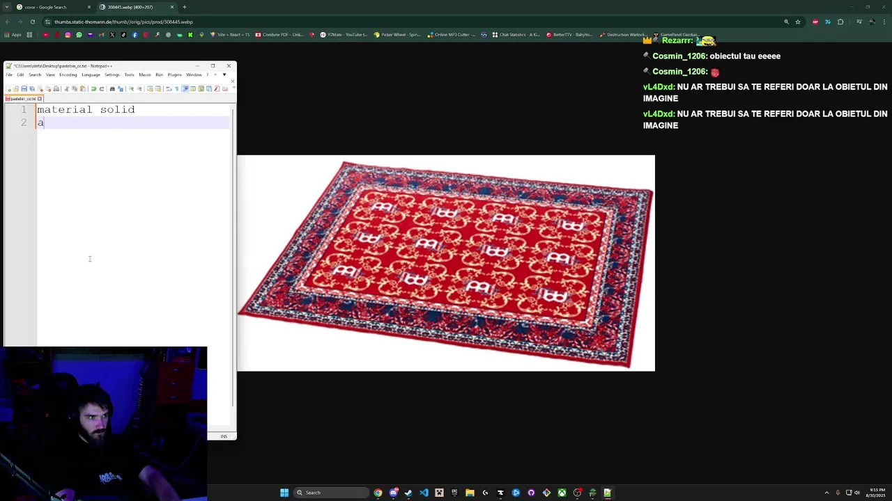Open Google Chrome from the taskbar

click(x=378, y=493)
